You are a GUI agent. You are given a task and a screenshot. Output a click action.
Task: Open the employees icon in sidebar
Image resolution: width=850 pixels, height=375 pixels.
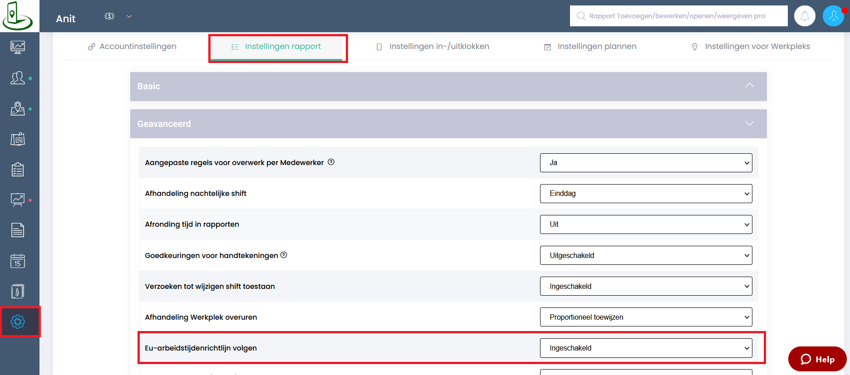coord(18,78)
